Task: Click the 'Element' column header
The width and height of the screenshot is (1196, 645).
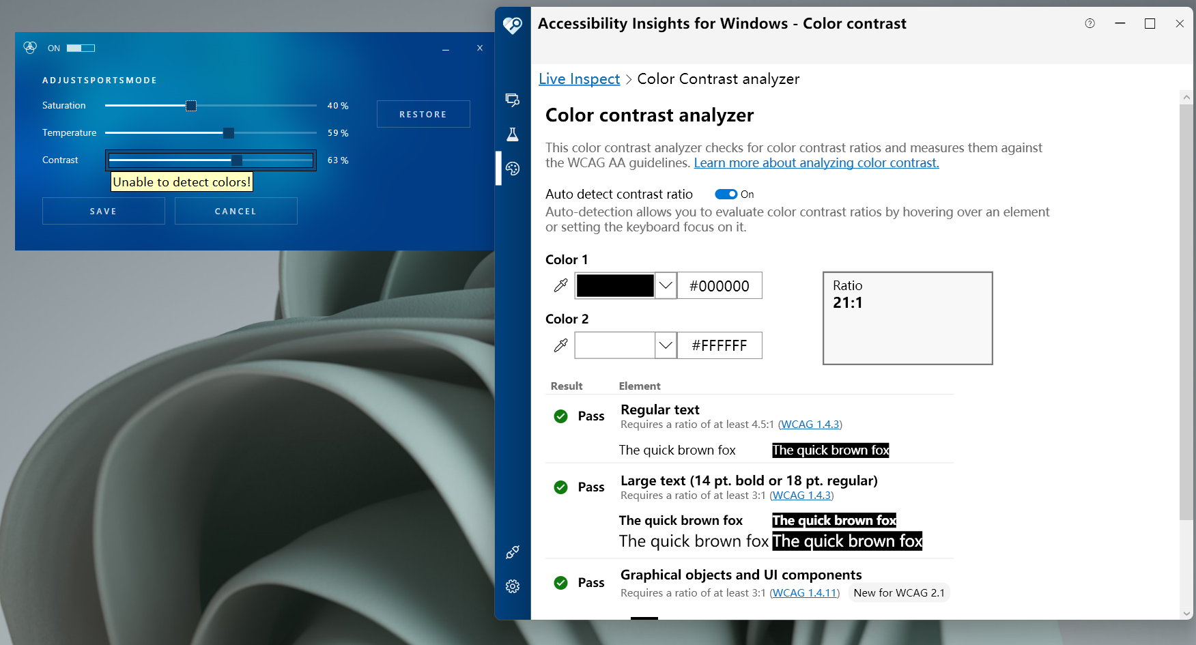Action: coord(640,386)
